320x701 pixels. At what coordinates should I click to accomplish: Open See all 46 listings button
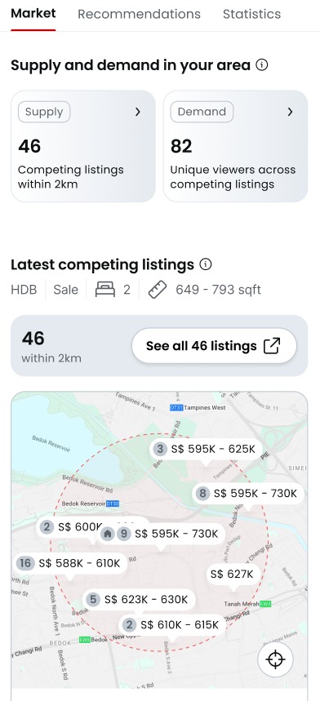[x=214, y=345]
